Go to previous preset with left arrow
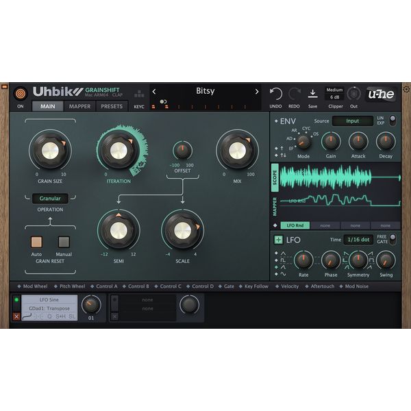Viewport: 411px width, 411px height. point(154,91)
